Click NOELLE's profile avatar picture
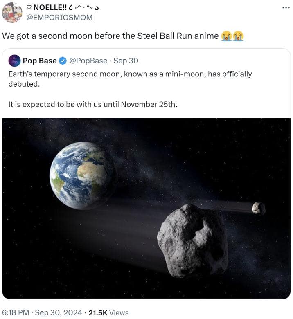 coord(12,12)
